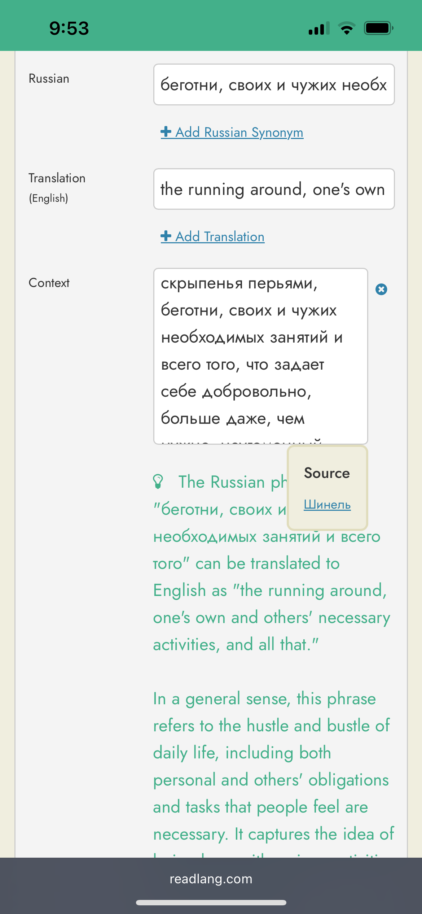Open the Add Russian Synonym link

click(239, 132)
